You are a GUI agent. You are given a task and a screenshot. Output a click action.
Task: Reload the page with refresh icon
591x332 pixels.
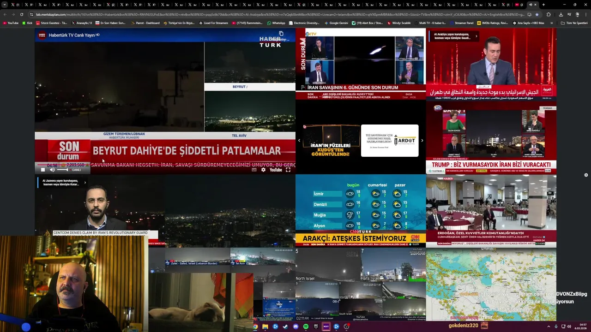[21, 14]
